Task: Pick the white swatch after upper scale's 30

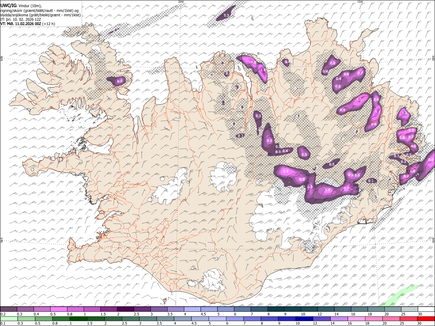Action: pyautogui.click(x=426, y=309)
